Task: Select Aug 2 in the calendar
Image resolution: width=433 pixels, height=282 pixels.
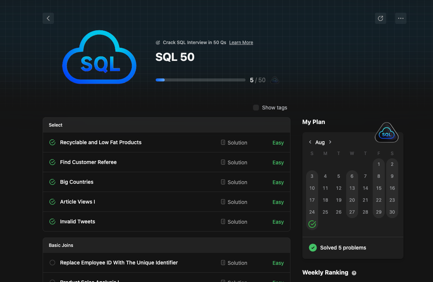Action: [x=392, y=164]
